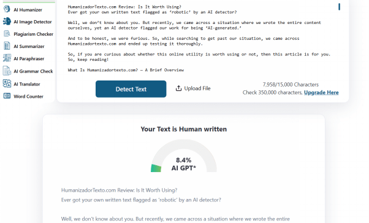Click the Detect Text button
The image size is (369, 223).
[x=131, y=89]
